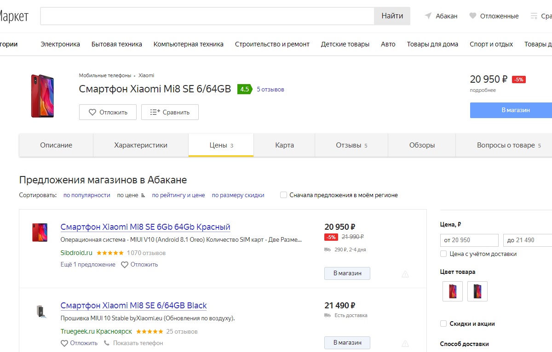Image resolution: width=552 pixels, height=352 pixels.
Task: Enable Сначала предложения в моём регионе checkbox
Action: (283, 195)
